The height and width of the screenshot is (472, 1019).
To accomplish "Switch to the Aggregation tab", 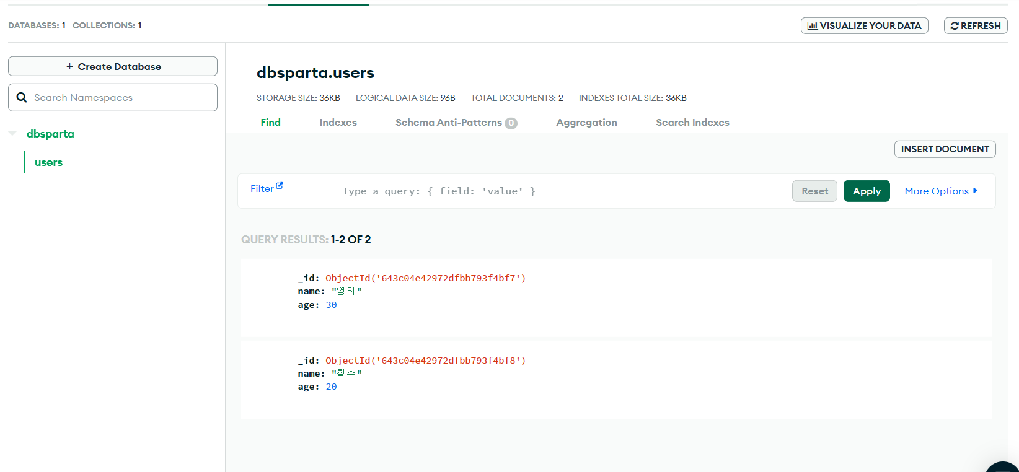I will (x=586, y=123).
